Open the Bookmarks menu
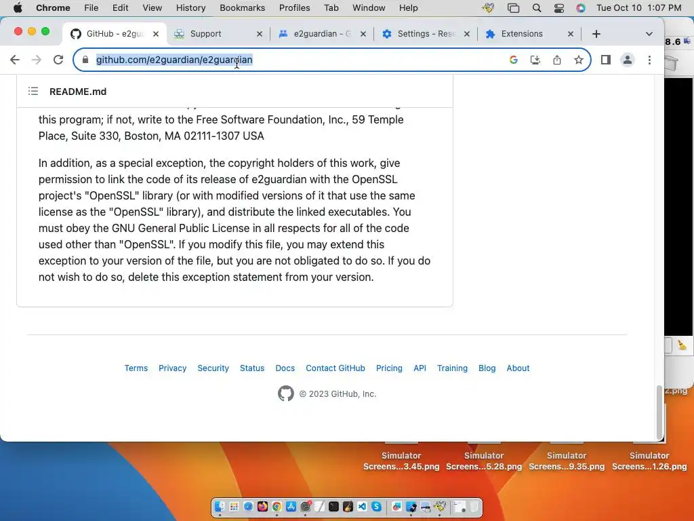The image size is (694, 521). coord(242,8)
